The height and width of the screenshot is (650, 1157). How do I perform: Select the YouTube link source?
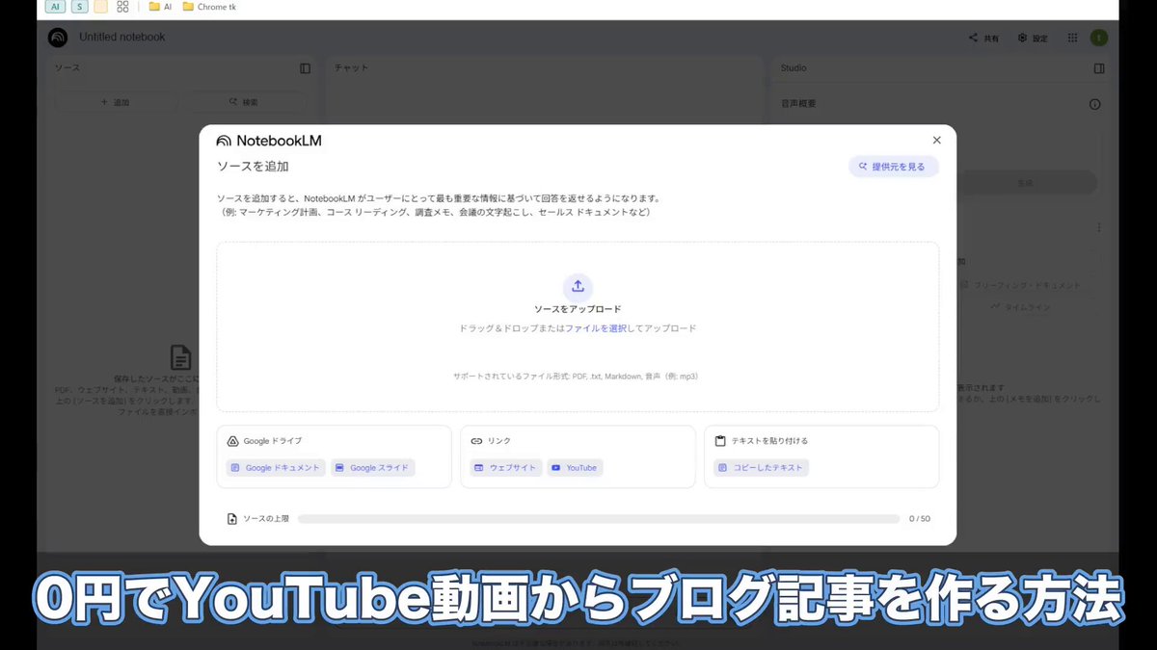574,468
